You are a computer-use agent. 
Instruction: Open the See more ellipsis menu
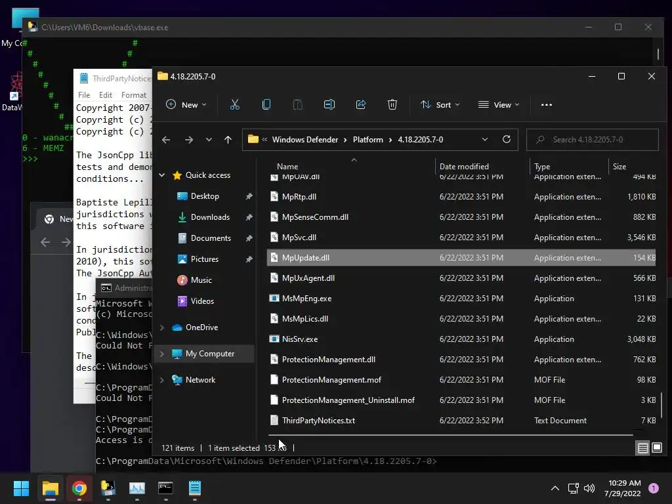pos(547,104)
